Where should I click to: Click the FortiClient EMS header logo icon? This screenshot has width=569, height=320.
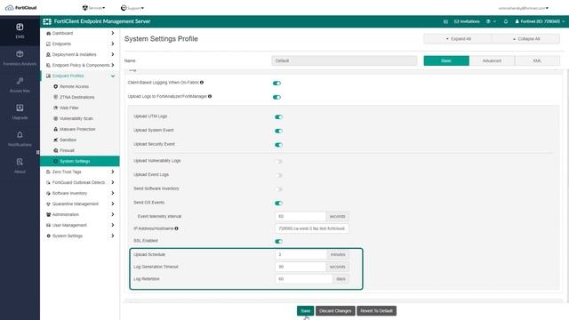(x=47, y=21)
